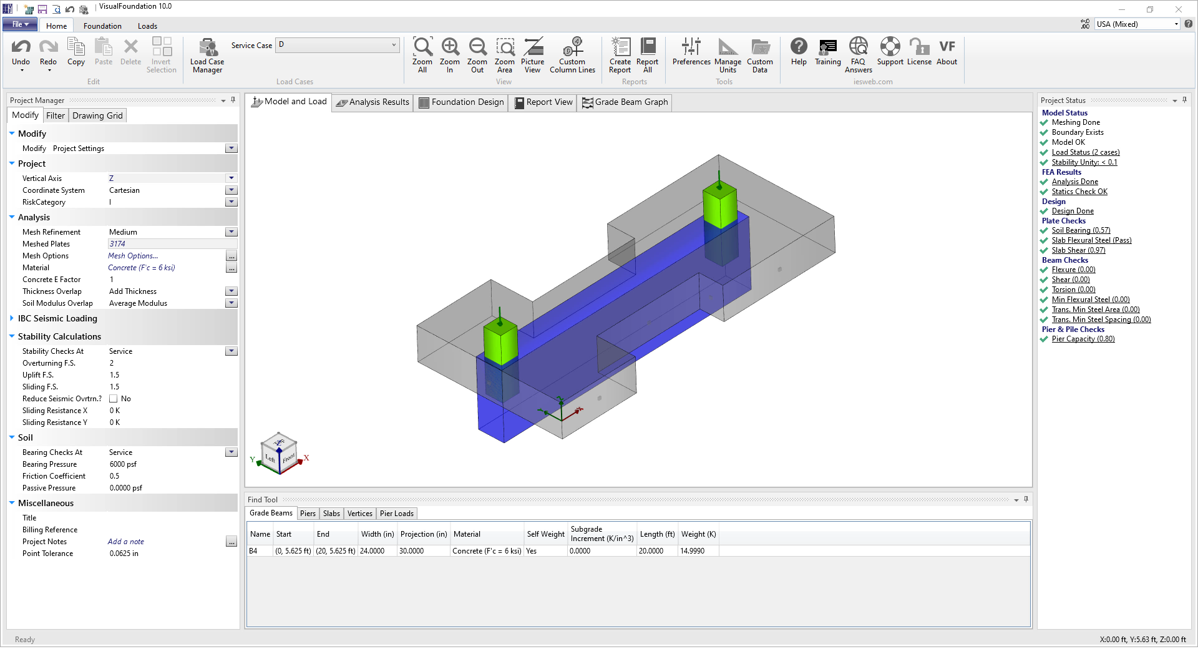1198x649 pixels.
Task: Open the Report View tab
Action: tap(543, 102)
